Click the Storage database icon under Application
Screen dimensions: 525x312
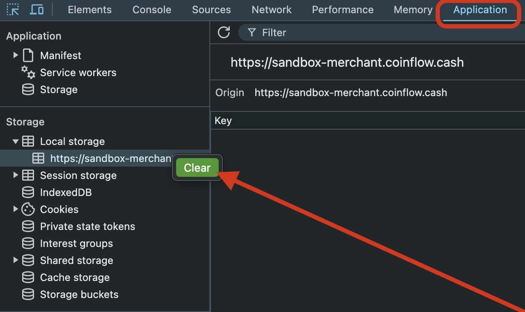point(28,90)
